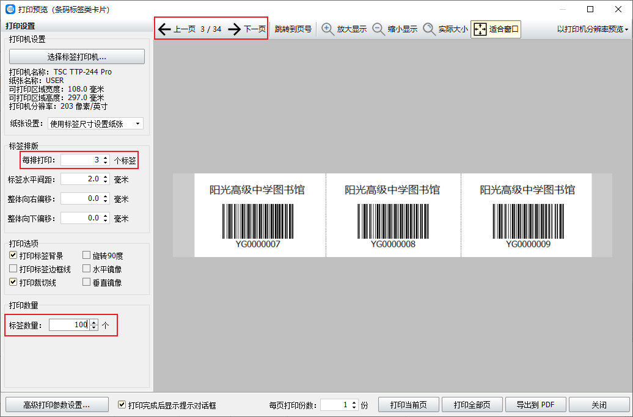Go to next page with right arrow
Screen dimensions: 633x417
pyautogui.click(x=235, y=29)
